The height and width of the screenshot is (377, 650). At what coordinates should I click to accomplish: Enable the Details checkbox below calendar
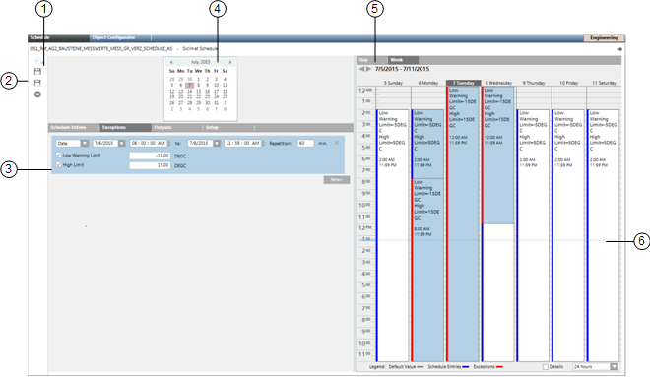pos(546,366)
